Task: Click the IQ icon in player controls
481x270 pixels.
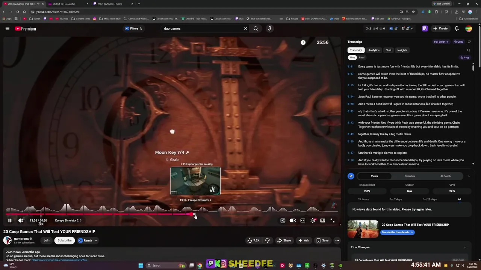Action: click(x=283, y=220)
